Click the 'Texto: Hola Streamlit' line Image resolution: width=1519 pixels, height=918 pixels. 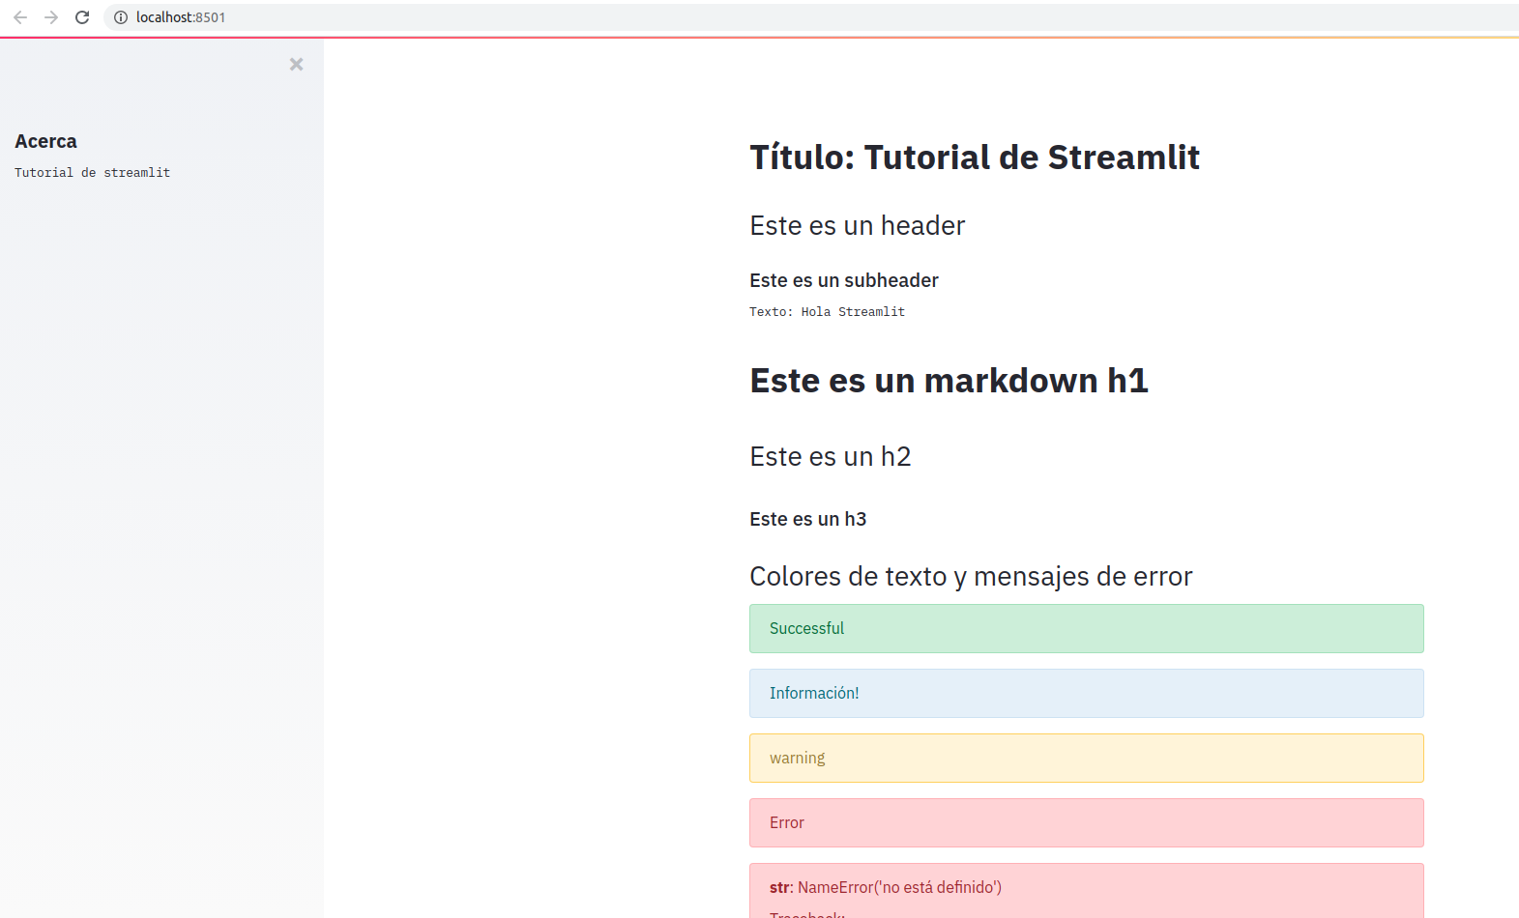pyautogui.click(x=827, y=312)
